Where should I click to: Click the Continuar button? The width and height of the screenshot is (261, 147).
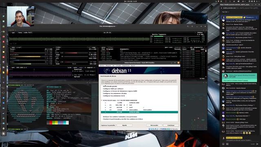171,125
